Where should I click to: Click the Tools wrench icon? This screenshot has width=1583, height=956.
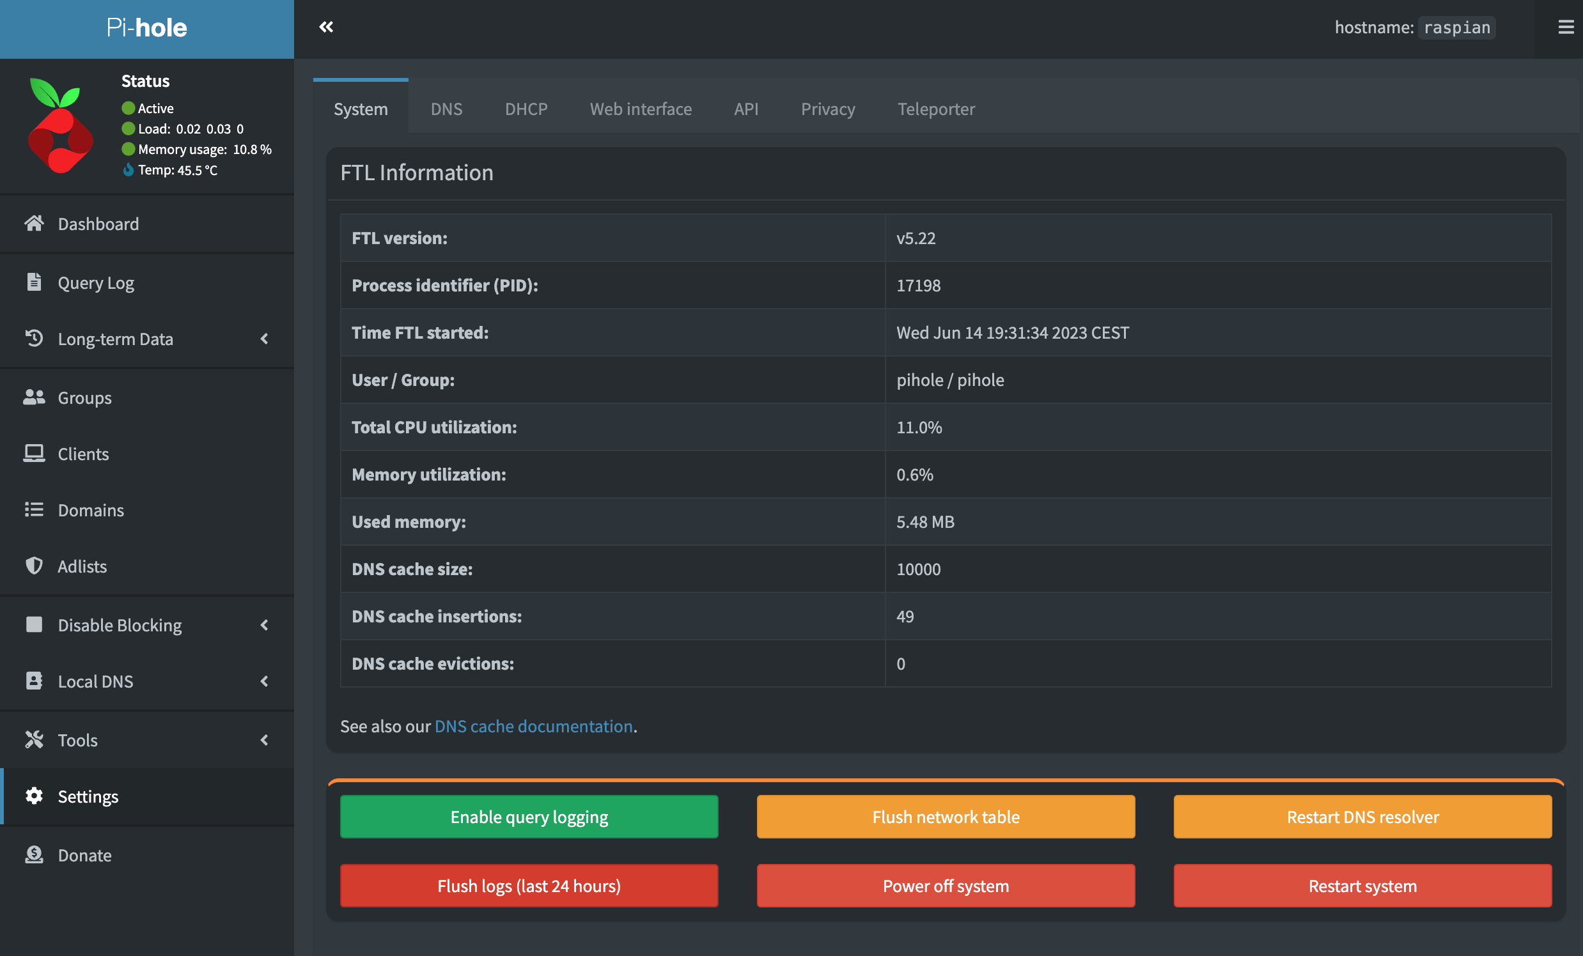(34, 739)
